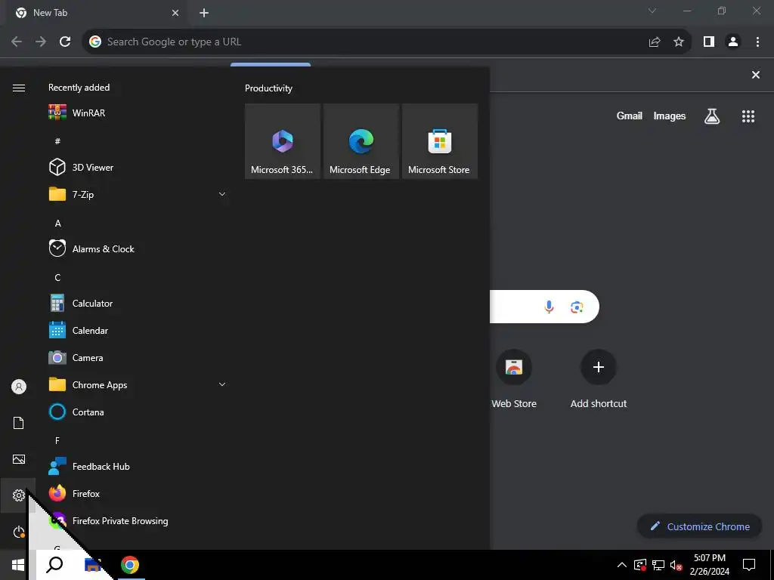
Task: Click Add shortcut button
Action: 599,379
